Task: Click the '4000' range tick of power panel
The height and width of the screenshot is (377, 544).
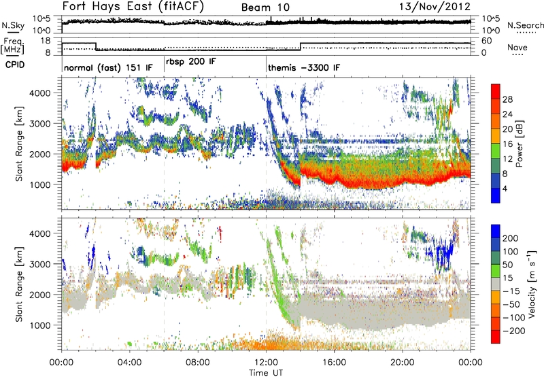Action: coord(39,93)
